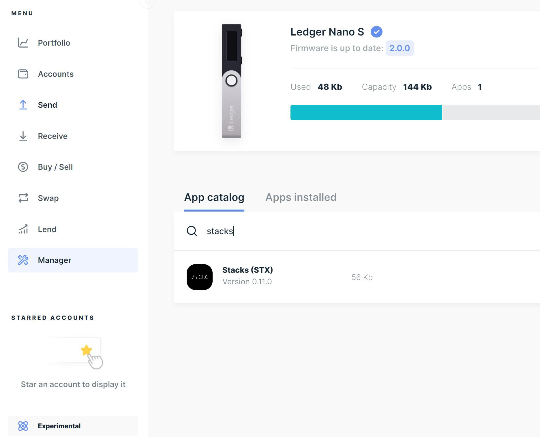This screenshot has height=437, width=540.
Task: Click the STARRED ACCOUNTS heading
Action: pyautogui.click(x=53, y=318)
